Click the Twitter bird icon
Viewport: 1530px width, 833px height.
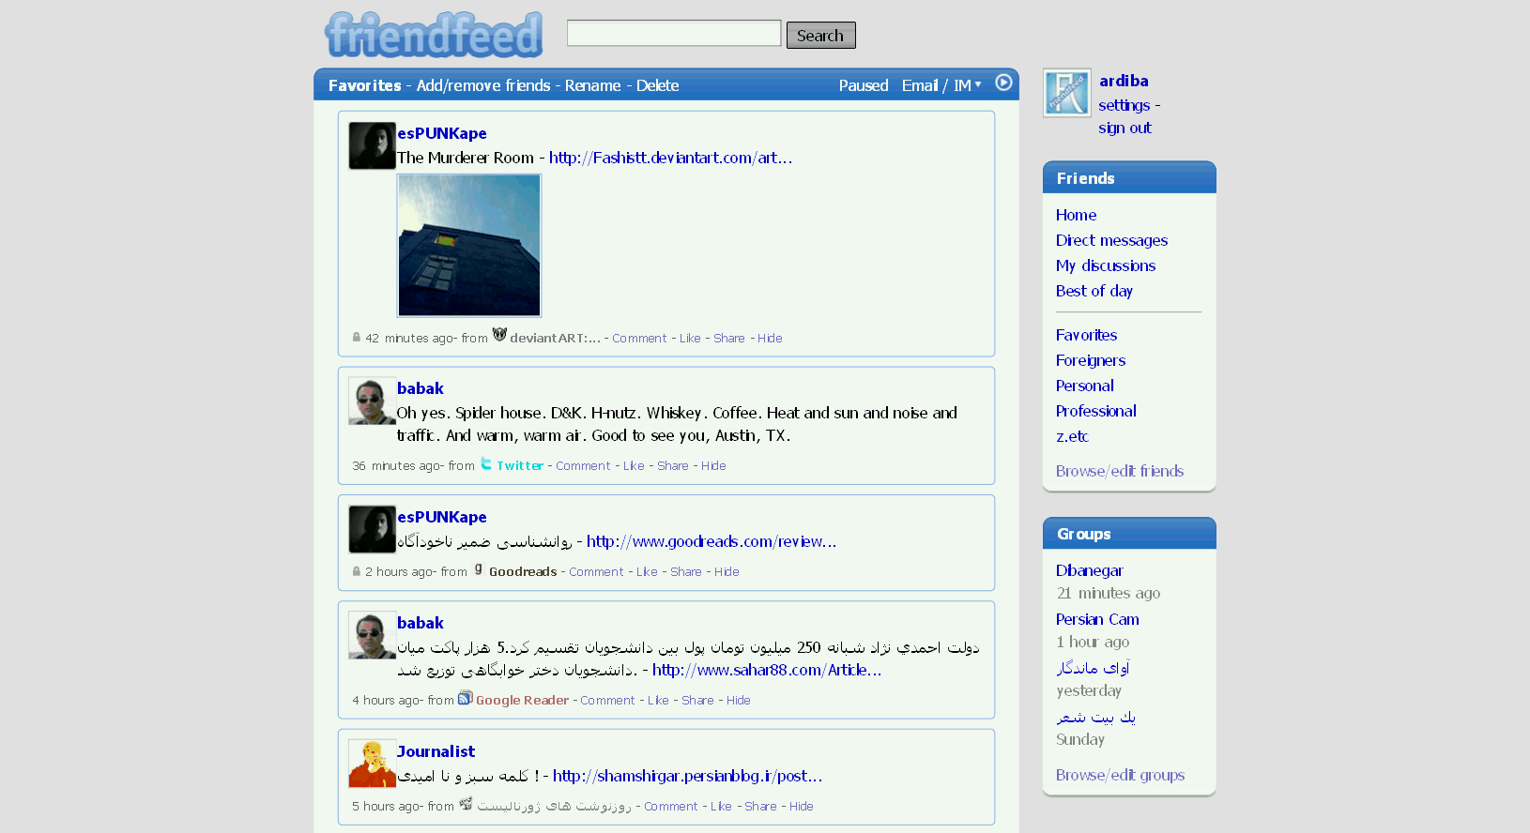point(486,463)
